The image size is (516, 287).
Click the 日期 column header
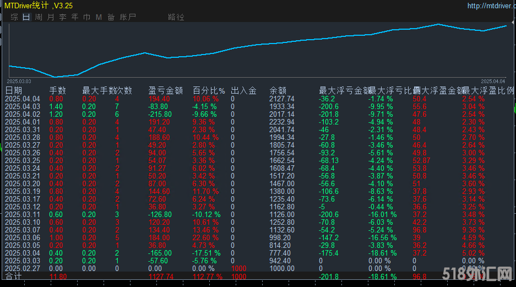pos(14,90)
